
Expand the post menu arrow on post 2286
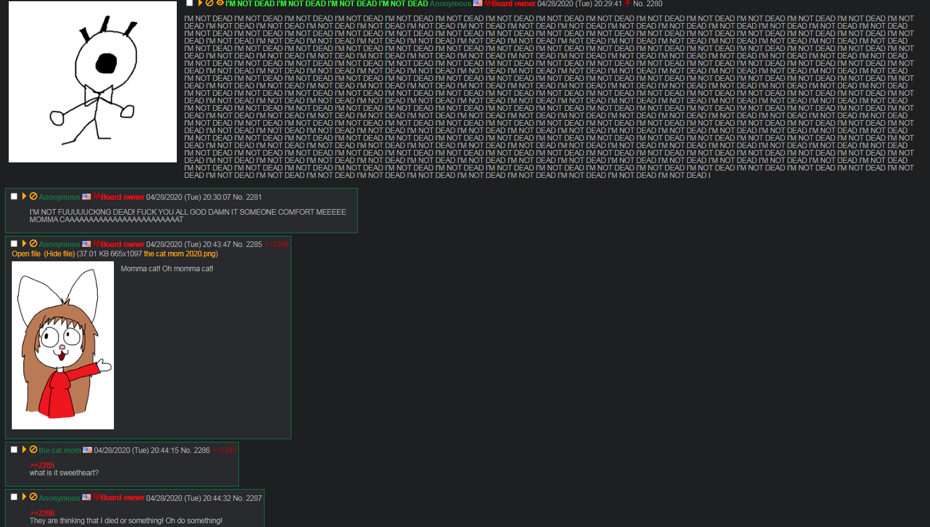tap(24, 449)
